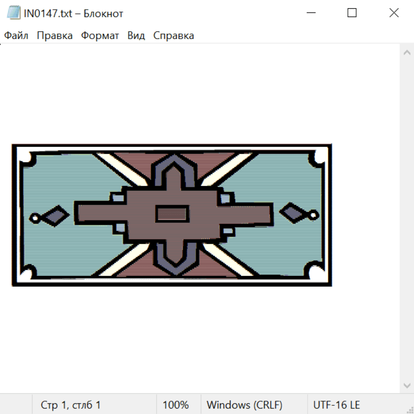The height and width of the screenshot is (414, 414).
Task: Click the scroll down arrow
Action: coord(407,385)
